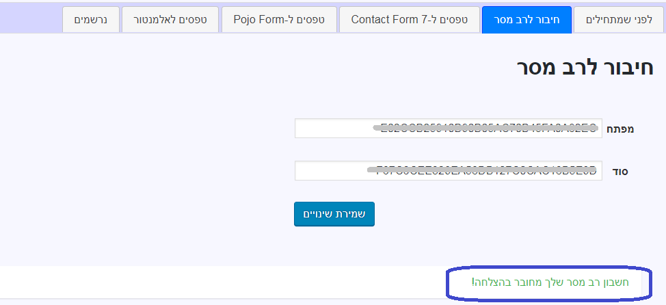Viewport: 666px width, 305px height.
Task: Go to the טפסים לאלמנטור tab
Action: click(170, 20)
